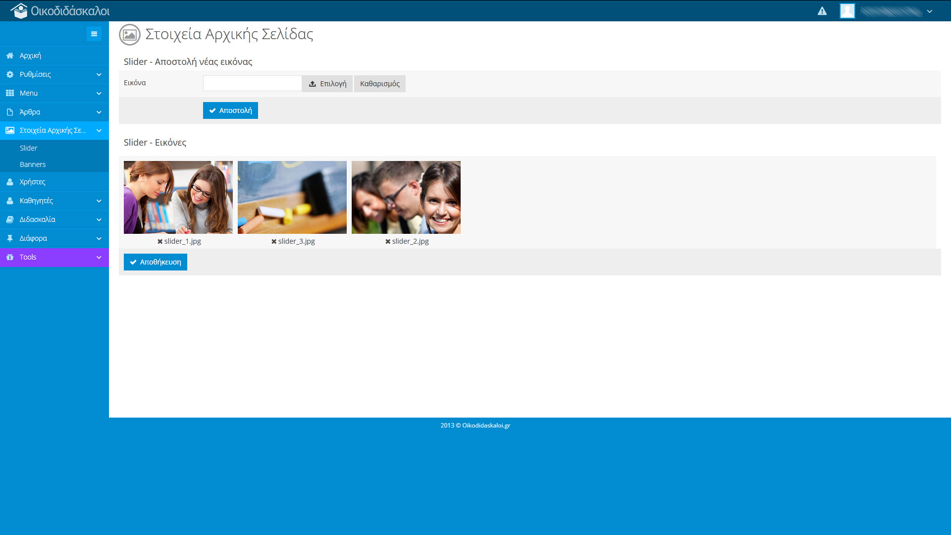Click the home icon beside Αρχική

[10, 55]
